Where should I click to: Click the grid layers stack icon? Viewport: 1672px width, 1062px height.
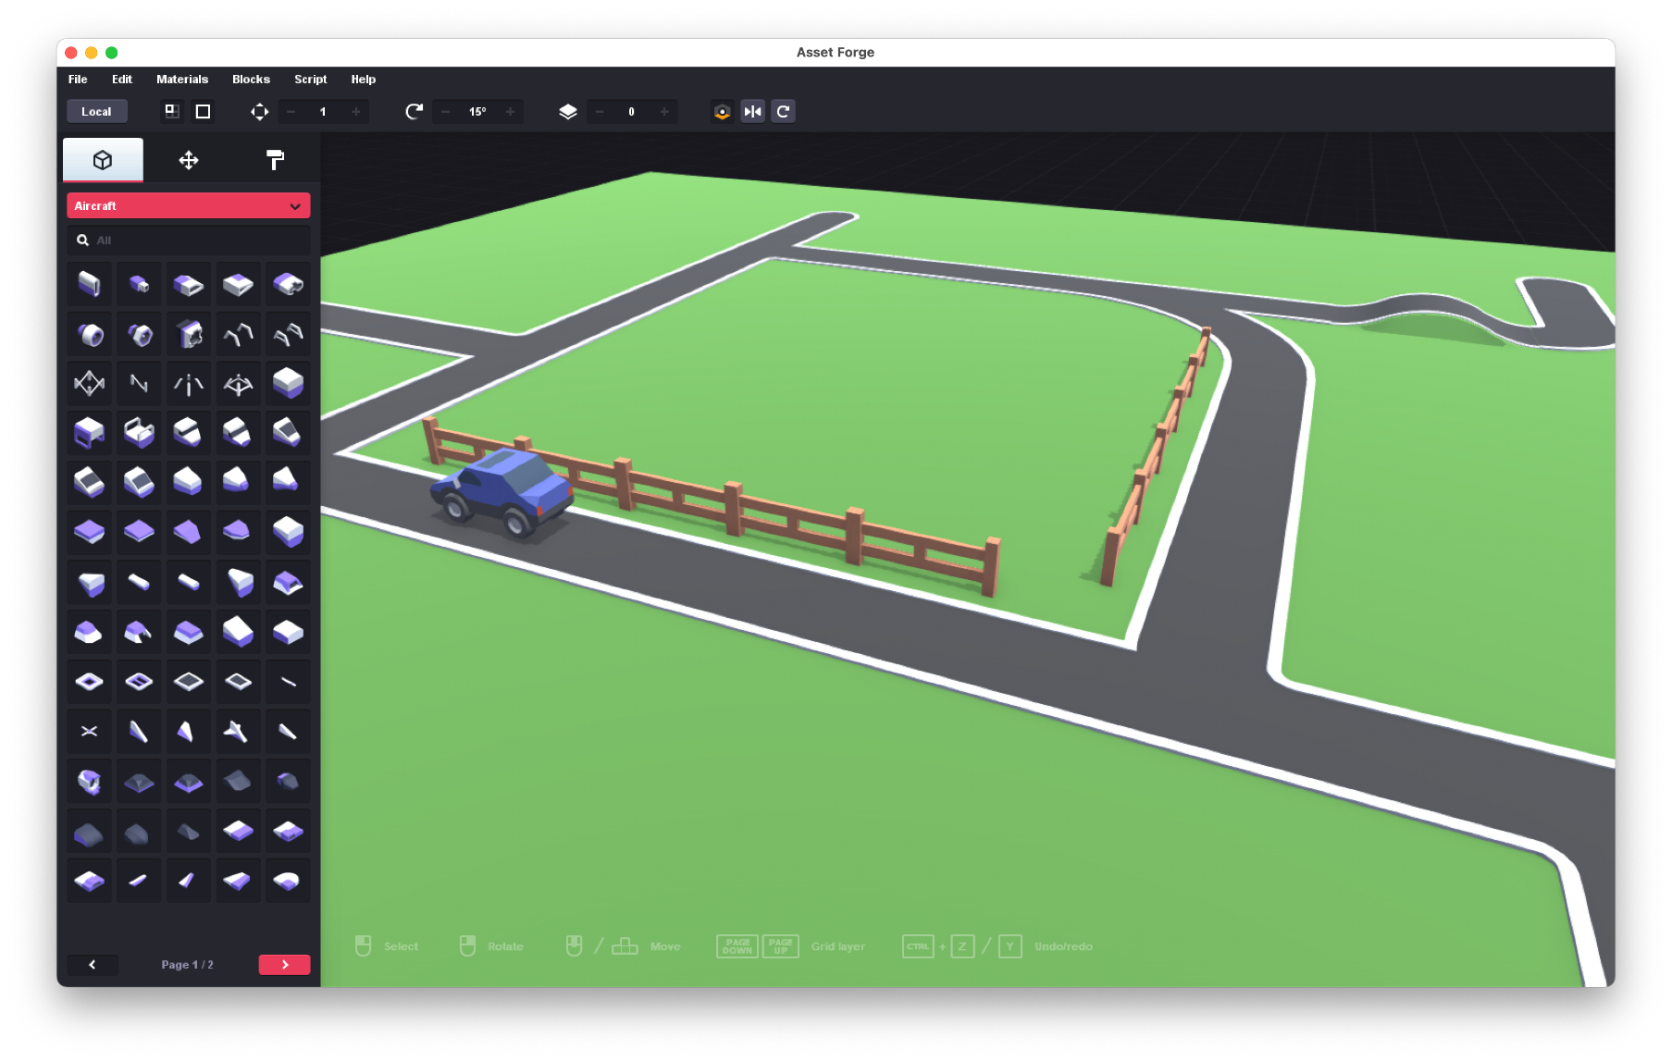coord(568,112)
